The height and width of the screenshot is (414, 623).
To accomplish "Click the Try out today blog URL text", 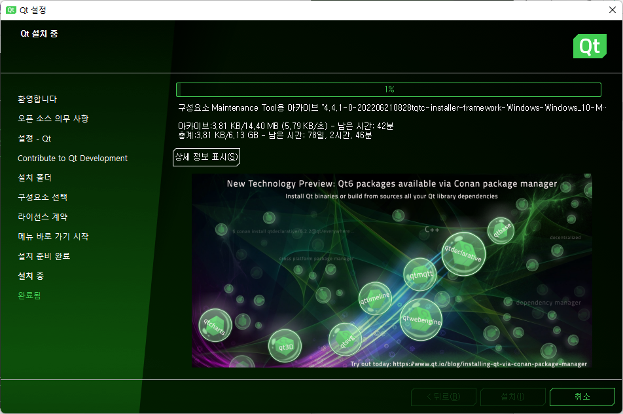I will (x=469, y=364).
